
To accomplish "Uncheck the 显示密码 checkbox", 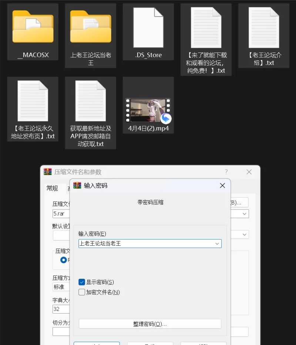I will tap(82, 282).
